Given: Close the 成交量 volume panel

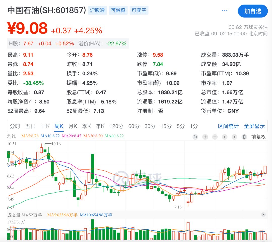Looking at the screenshot, I should click(x=263, y=215).
